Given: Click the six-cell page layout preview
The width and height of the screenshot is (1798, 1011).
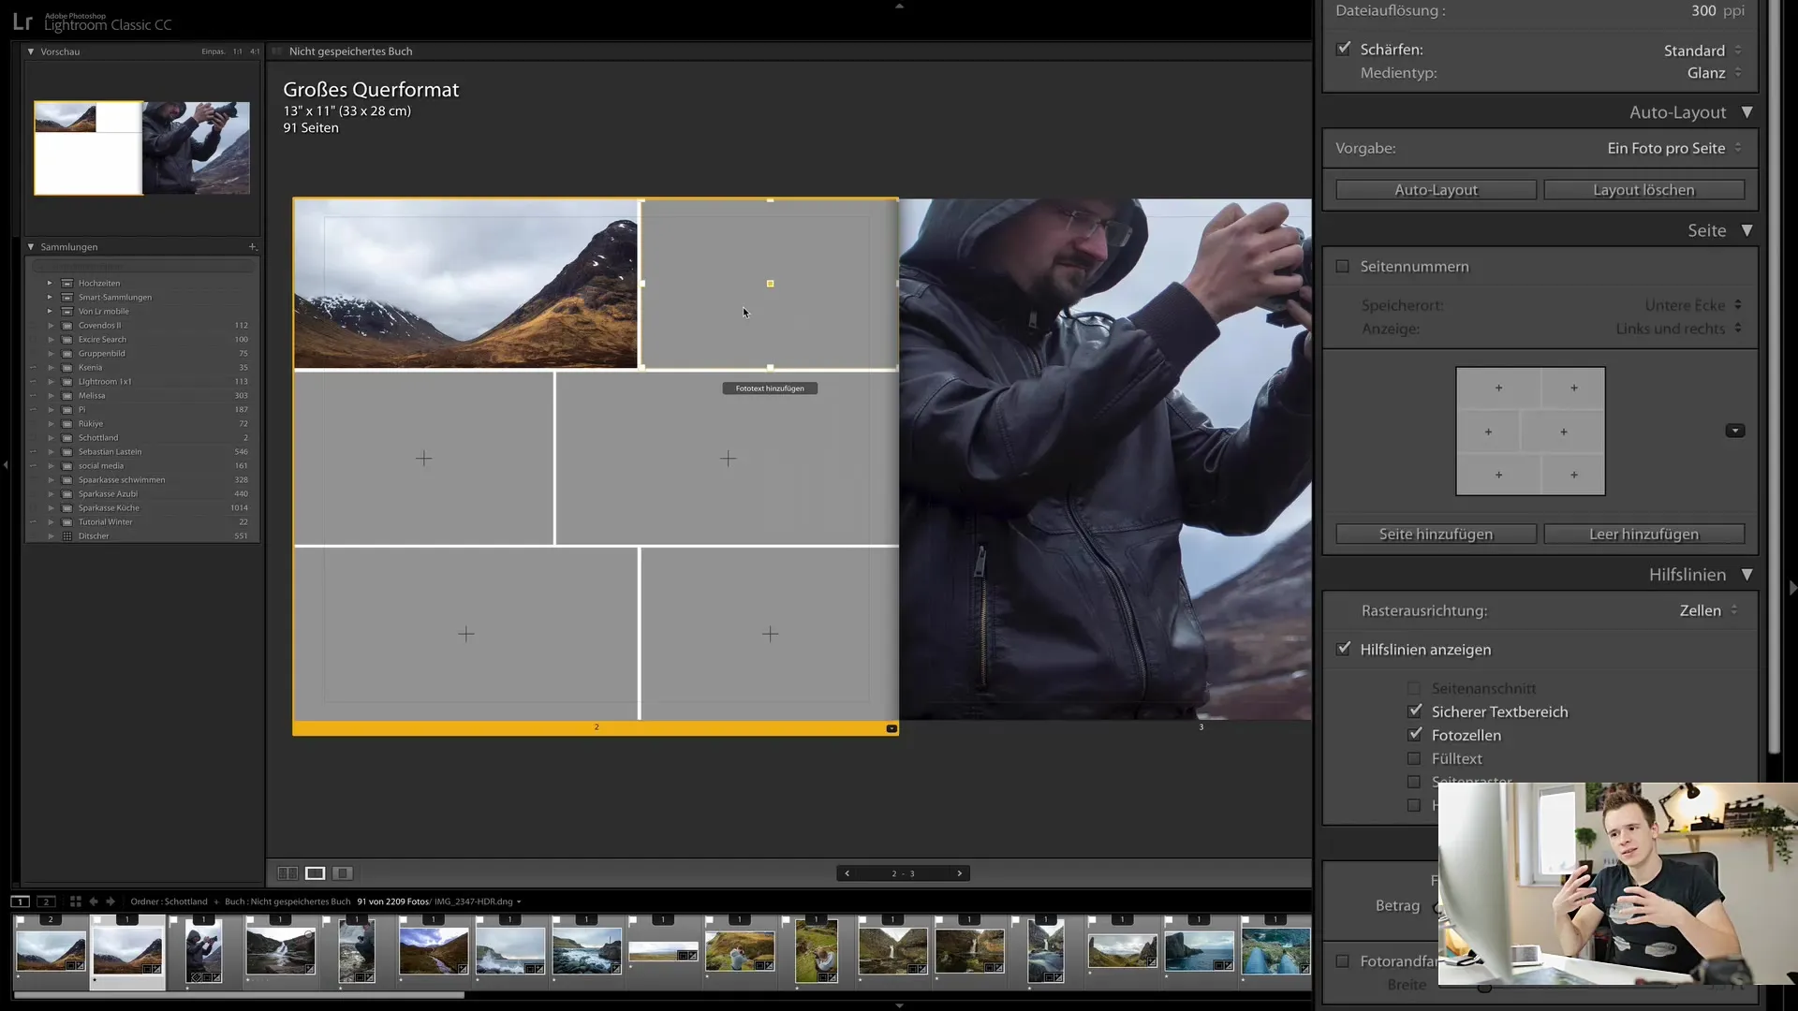Looking at the screenshot, I should [1530, 431].
